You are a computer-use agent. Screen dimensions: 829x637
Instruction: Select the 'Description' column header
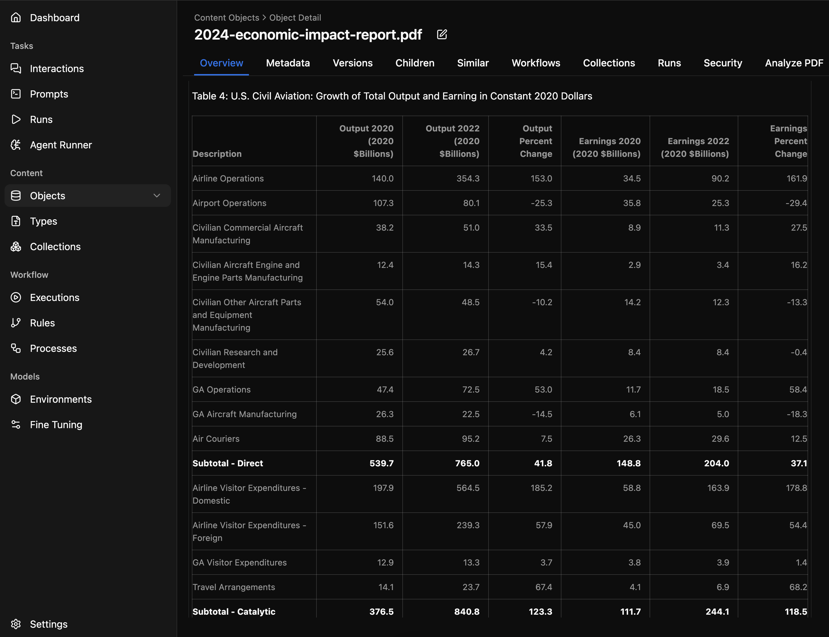[x=217, y=153]
